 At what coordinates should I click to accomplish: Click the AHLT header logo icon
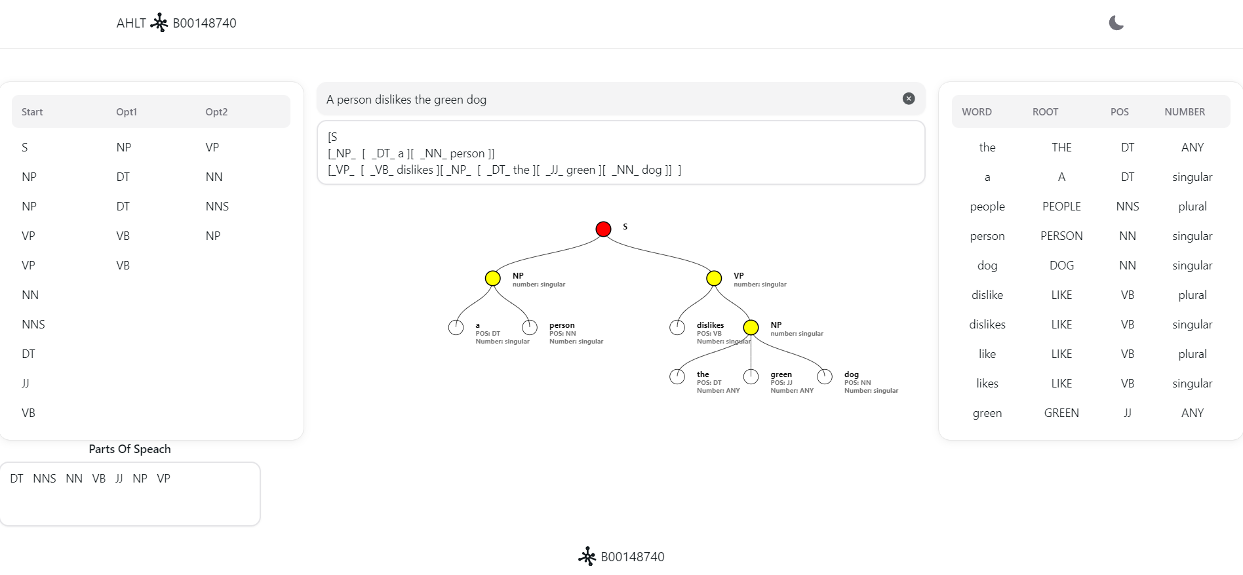tap(159, 23)
